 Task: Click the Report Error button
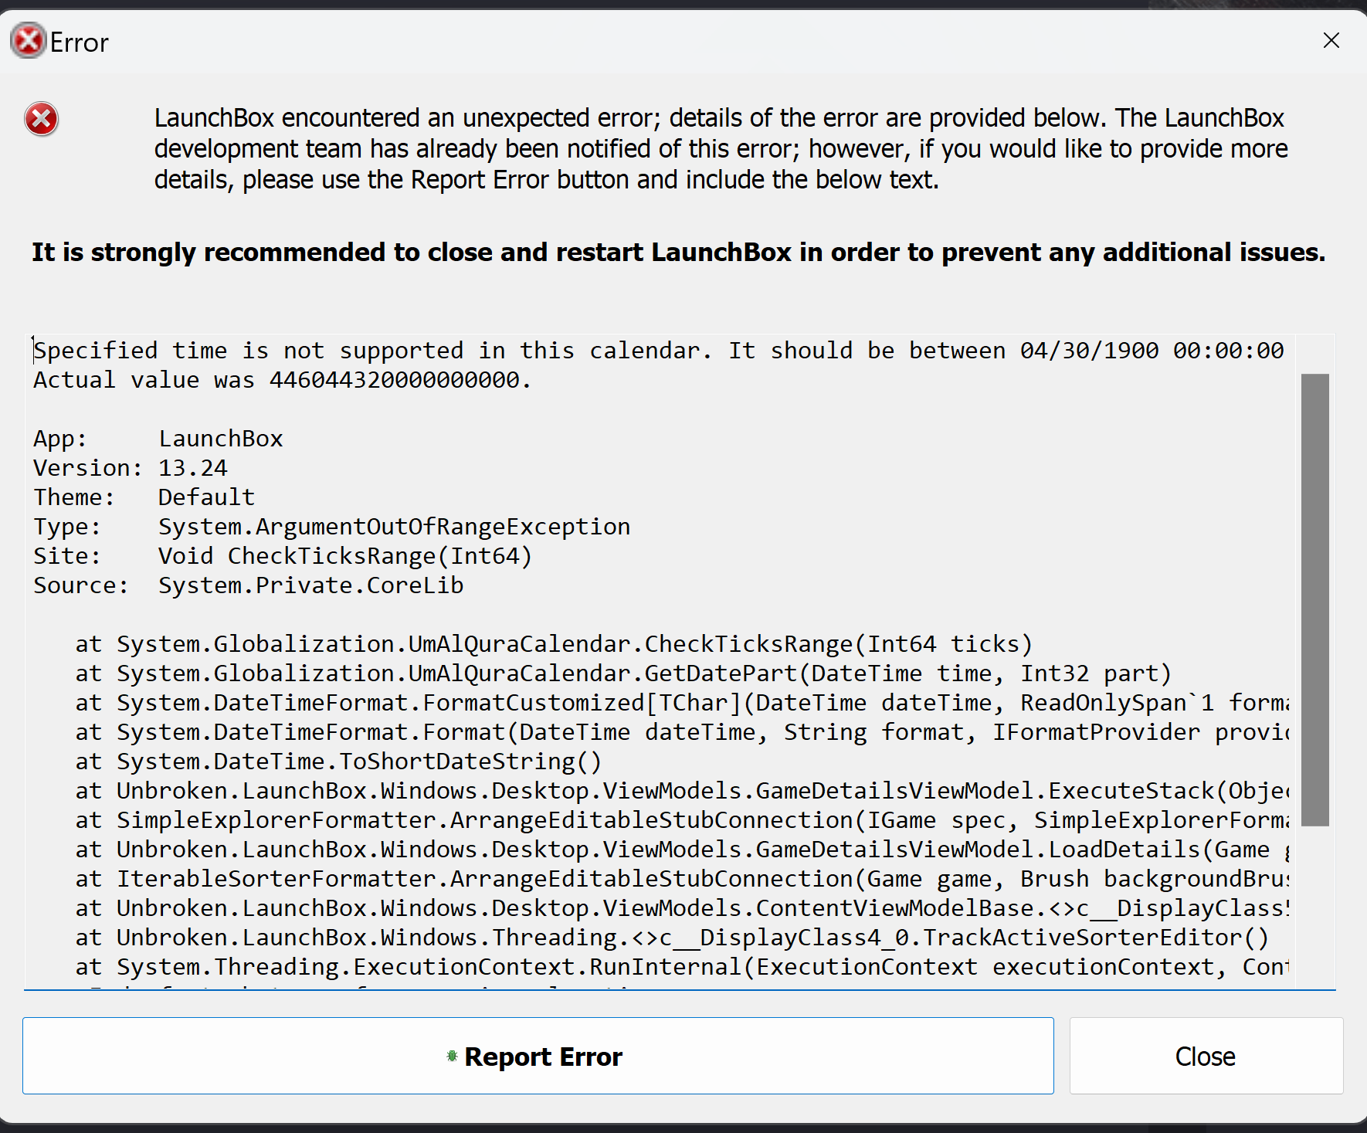[538, 1056]
